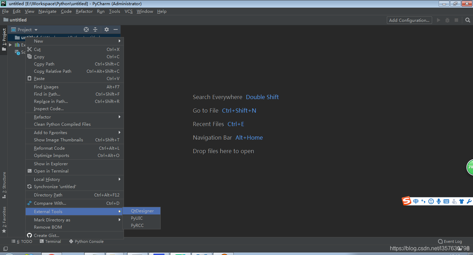Screen dimensions: 473x255
Task: Select PyUIC from External Tools
Action: click(142, 218)
